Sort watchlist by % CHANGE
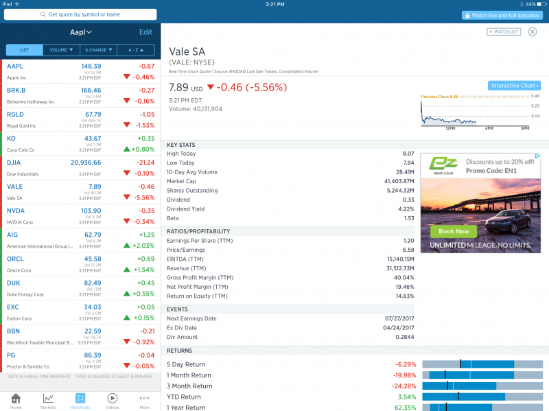 click(98, 49)
